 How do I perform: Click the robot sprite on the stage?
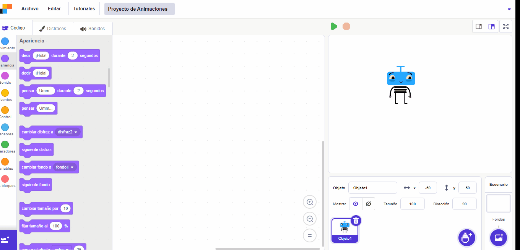tap(401, 85)
